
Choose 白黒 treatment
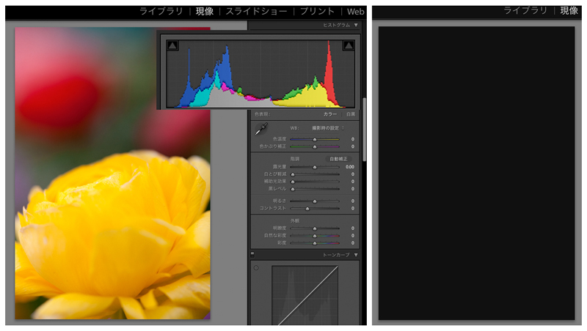351,114
